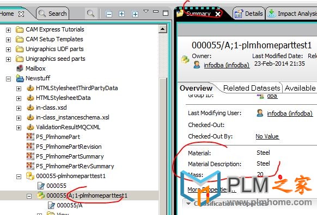Click the P5_PlmhomePartSummary stylesheet icon

coord(31,156)
